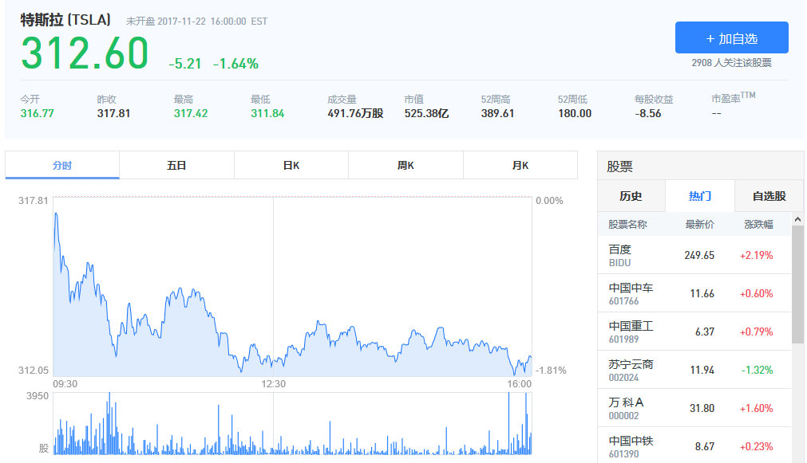The image size is (807, 463).
Task: Click the 每股收益 value -8.56
Action: 648,114
